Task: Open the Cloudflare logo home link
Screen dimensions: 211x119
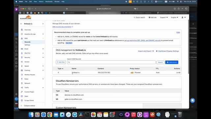Action: pos(26,18)
